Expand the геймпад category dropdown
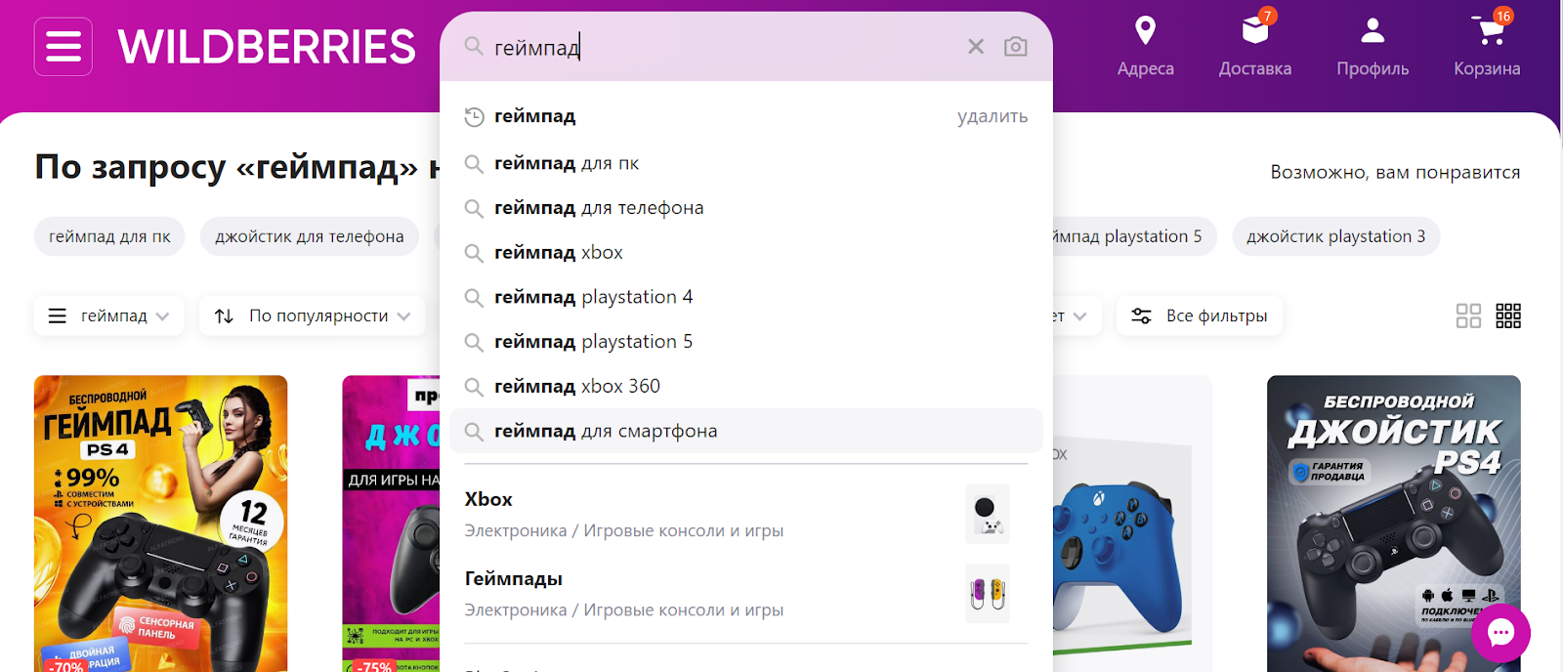The image size is (1563, 672). 109,315
